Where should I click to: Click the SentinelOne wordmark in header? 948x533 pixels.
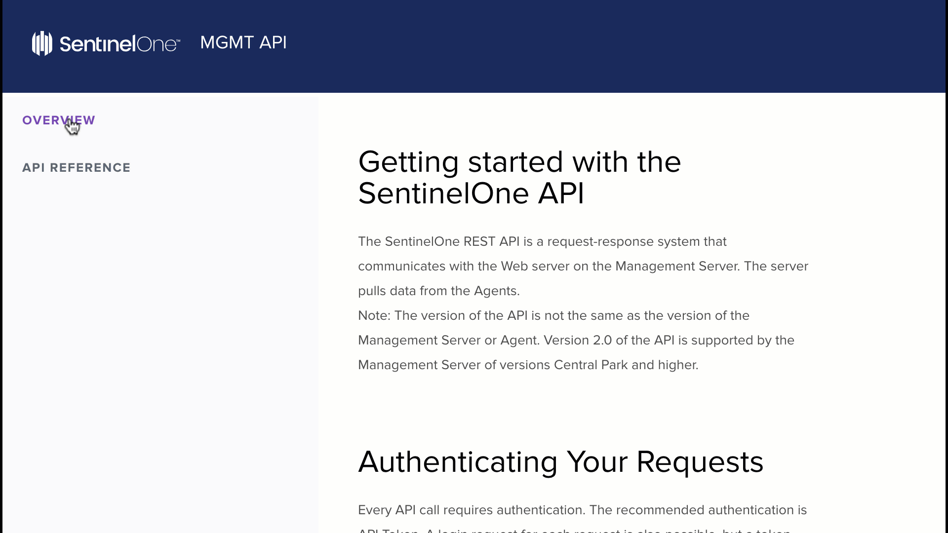coord(120,44)
